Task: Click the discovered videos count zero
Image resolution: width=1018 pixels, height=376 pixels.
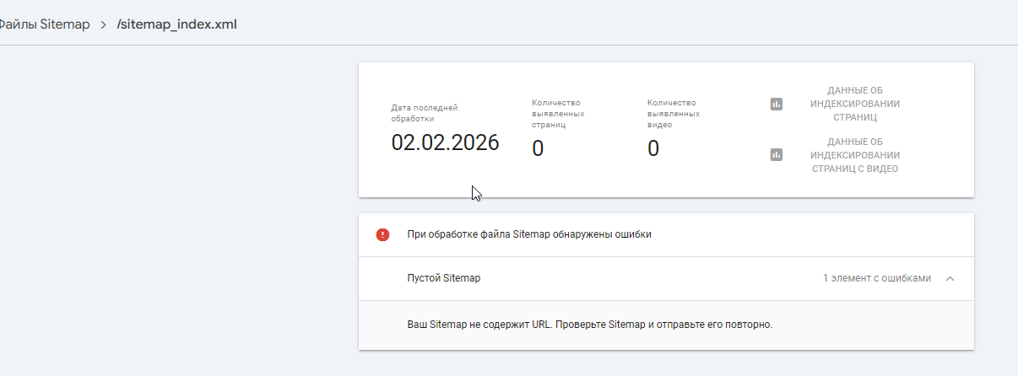Action: (653, 149)
